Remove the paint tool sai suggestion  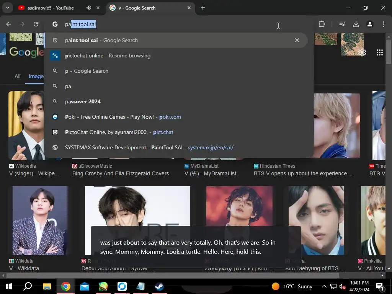click(297, 40)
